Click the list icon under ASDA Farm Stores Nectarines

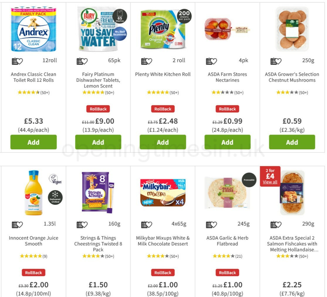point(209,61)
